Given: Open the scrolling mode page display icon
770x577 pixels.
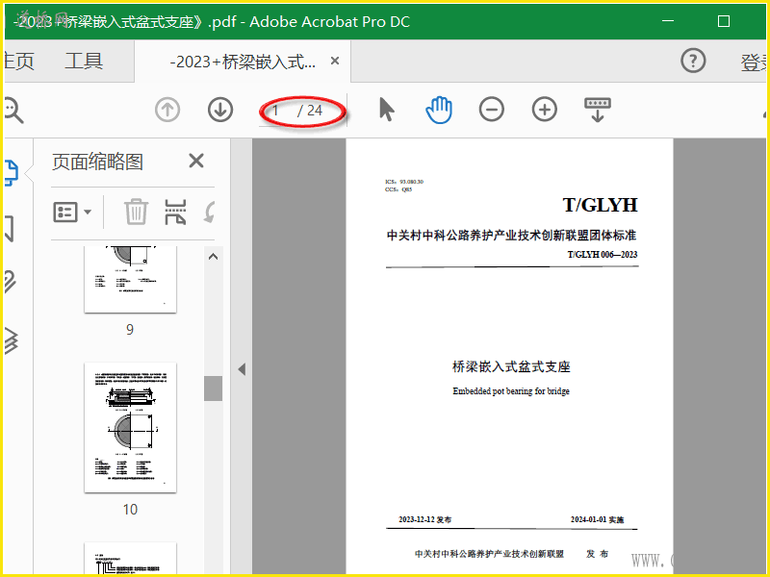Looking at the screenshot, I should click(597, 110).
